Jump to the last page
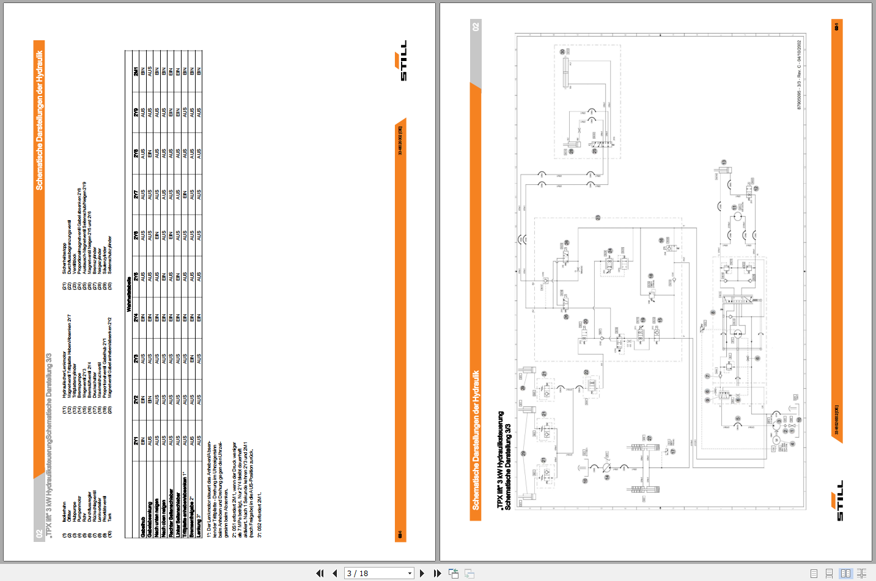The height and width of the screenshot is (581, 876). coord(437,573)
